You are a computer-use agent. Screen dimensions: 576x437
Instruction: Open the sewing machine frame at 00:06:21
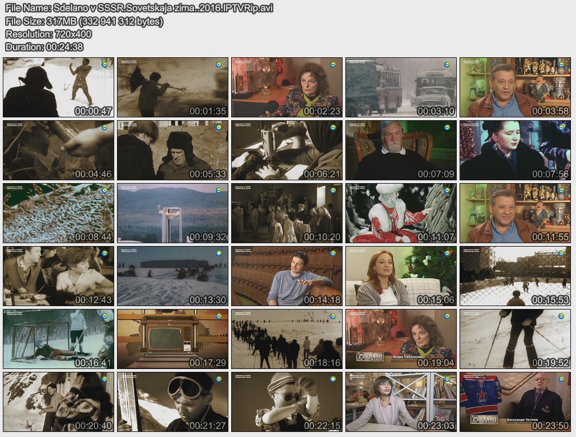coord(287,150)
